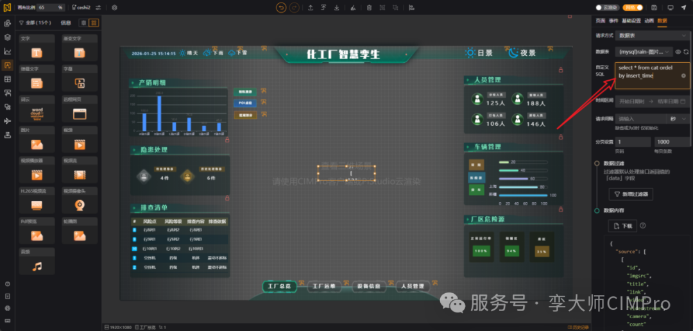Click the 工厂运维 button on canvas

pos(324,286)
